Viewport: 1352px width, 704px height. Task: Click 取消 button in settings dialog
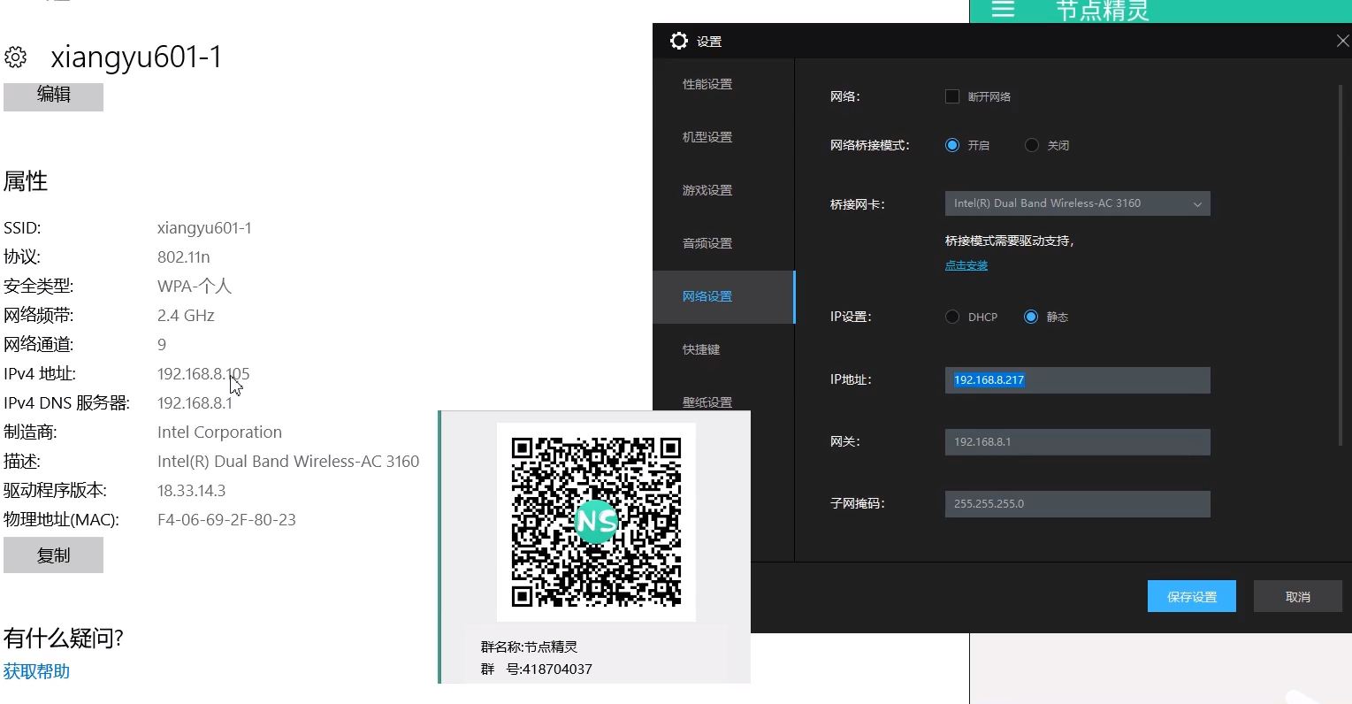1297,596
